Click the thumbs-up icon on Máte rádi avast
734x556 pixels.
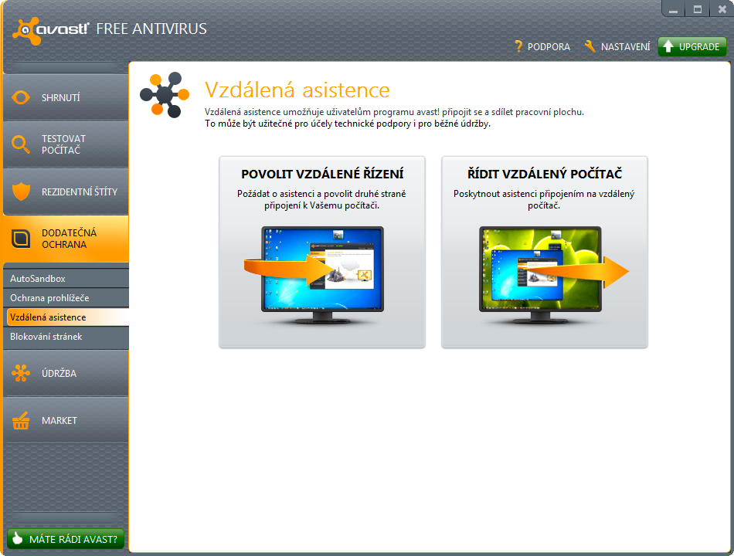(x=17, y=539)
